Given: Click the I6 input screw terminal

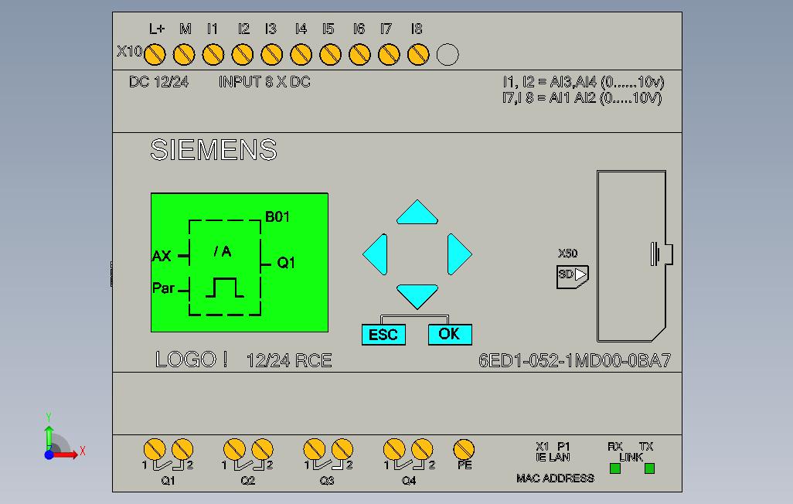Looking at the screenshot, I should coord(359,55).
